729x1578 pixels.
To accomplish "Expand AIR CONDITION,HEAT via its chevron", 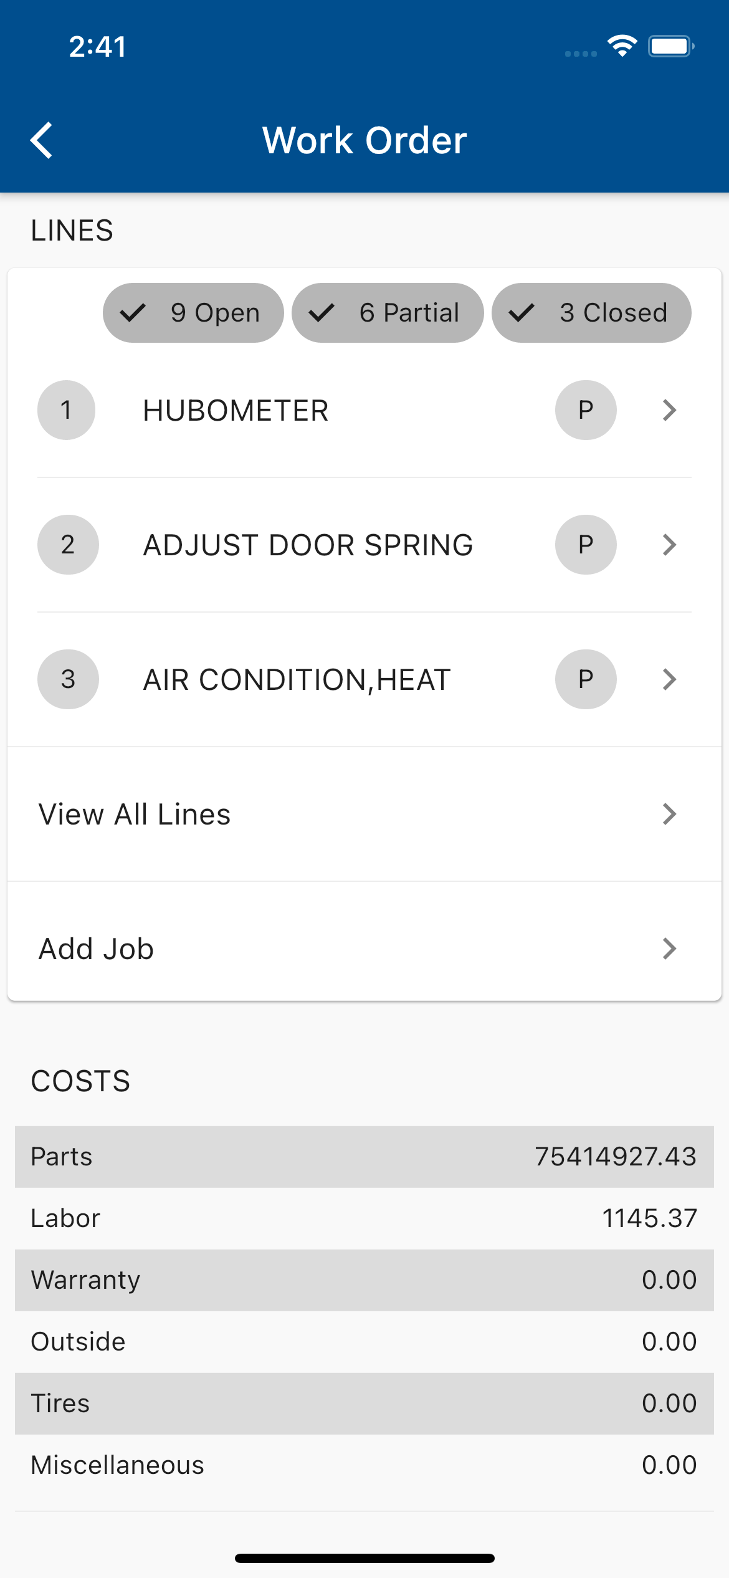I will click(669, 679).
